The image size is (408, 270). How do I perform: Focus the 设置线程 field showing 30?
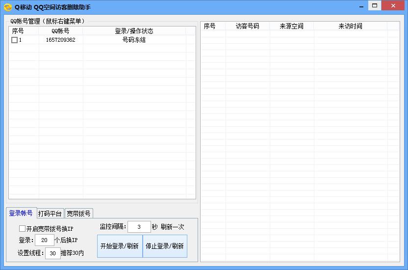click(x=53, y=253)
